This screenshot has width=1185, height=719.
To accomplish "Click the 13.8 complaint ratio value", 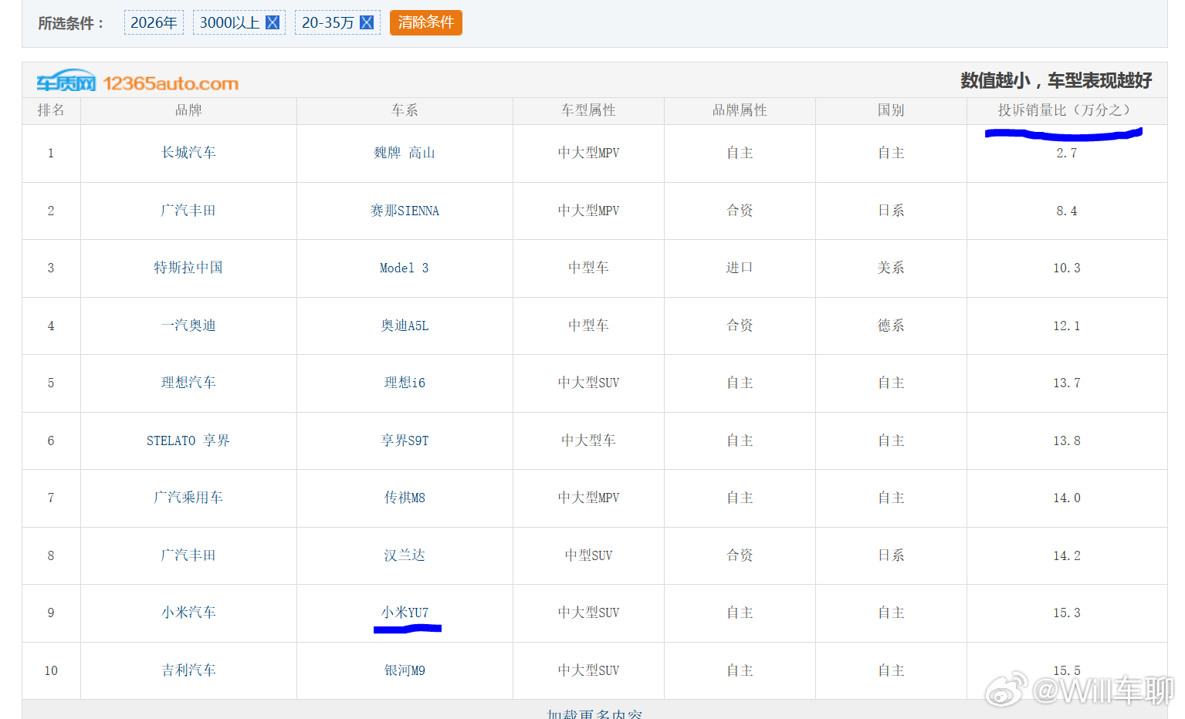I will 1067,441.
